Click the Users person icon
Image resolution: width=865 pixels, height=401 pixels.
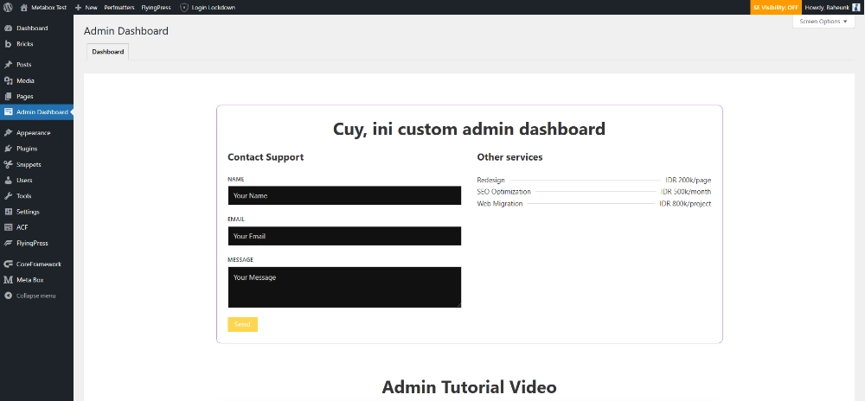click(x=9, y=180)
